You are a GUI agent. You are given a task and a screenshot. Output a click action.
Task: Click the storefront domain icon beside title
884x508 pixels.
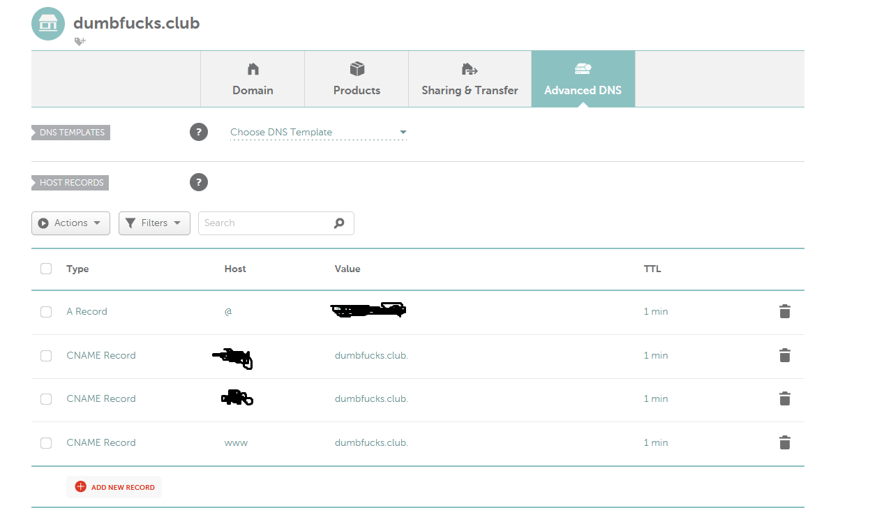pyautogui.click(x=48, y=24)
